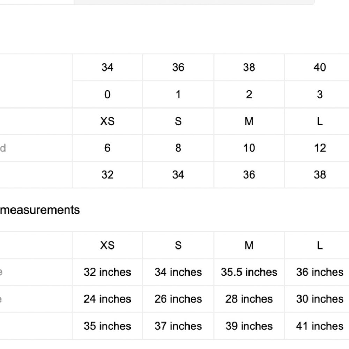Select the XS cell above 6
Viewport: 349px width, 349px height.
tap(107, 121)
